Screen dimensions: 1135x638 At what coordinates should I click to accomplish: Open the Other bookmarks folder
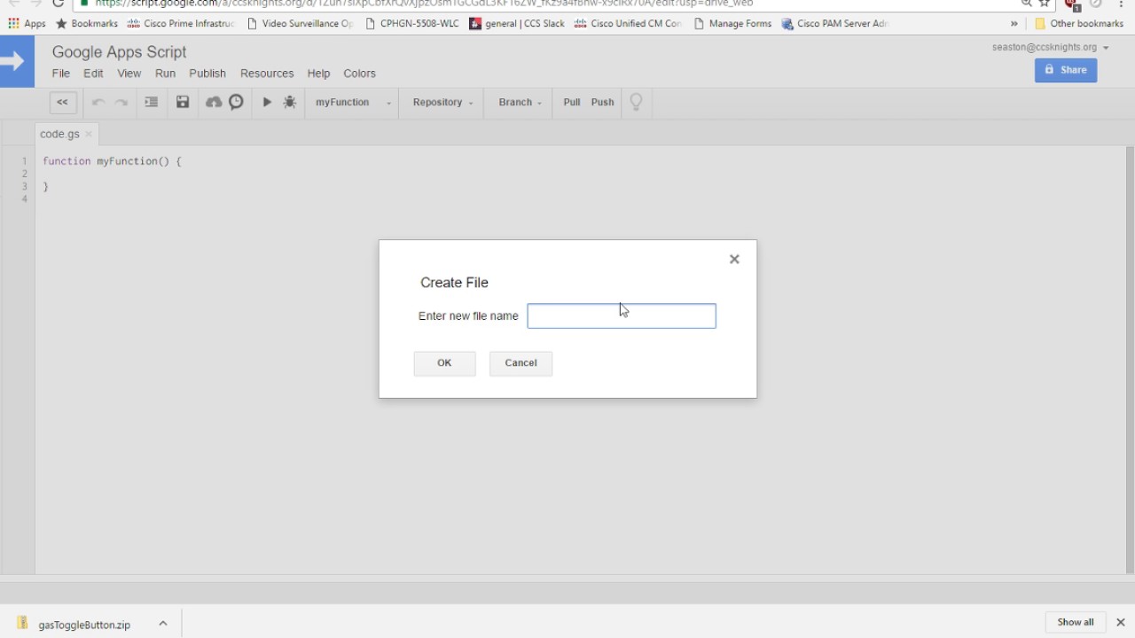(1079, 24)
